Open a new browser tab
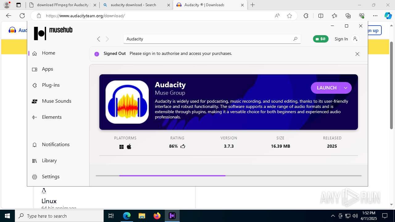395x222 pixels. click(x=253, y=5)
